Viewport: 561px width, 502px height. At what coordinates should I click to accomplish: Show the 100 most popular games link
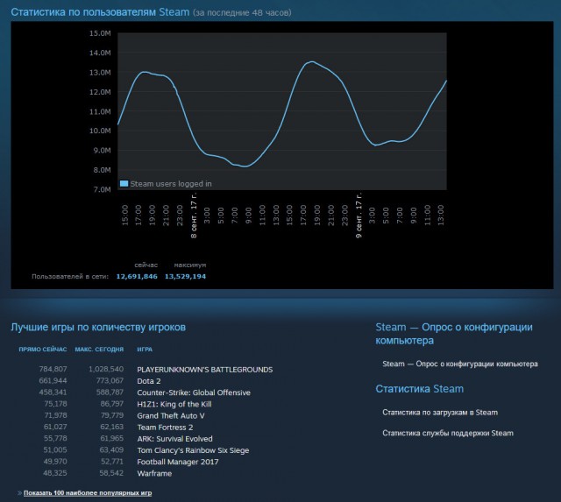click(x=88, y=492)
